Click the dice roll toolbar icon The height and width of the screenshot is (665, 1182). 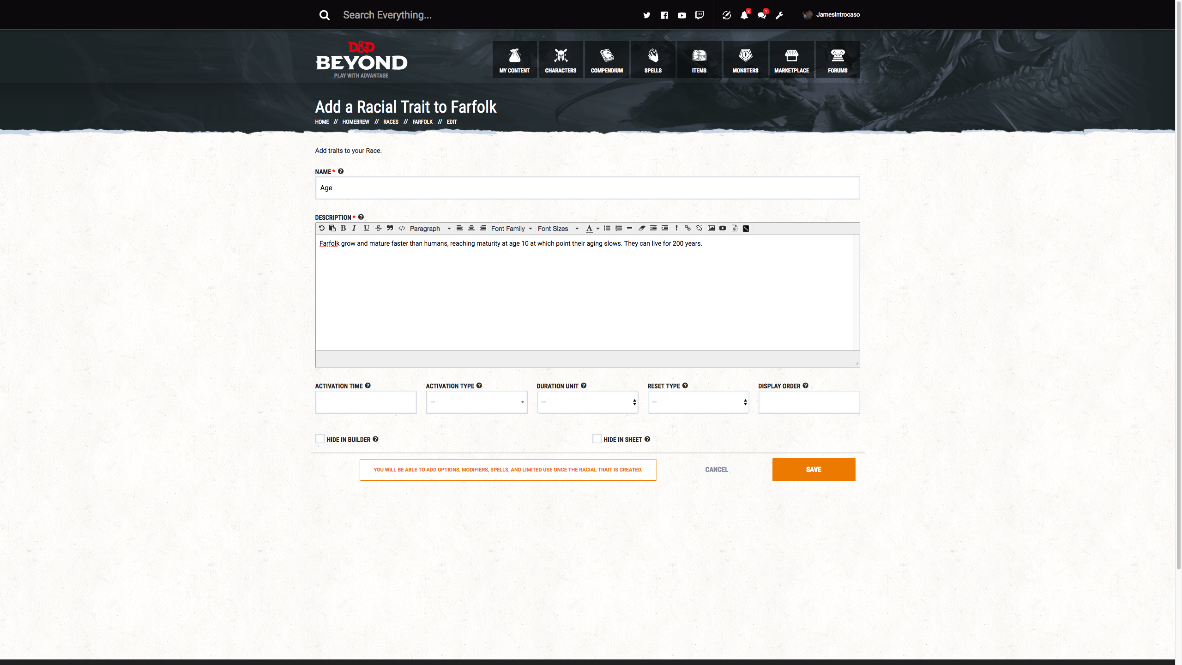tap(746, 228)
